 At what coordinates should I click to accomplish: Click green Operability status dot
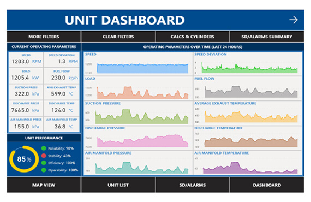click(x=44, y=170)
